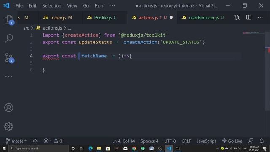Open the Edit menu
The width and height of the screenshot is (270, 152).
(32, 5)
